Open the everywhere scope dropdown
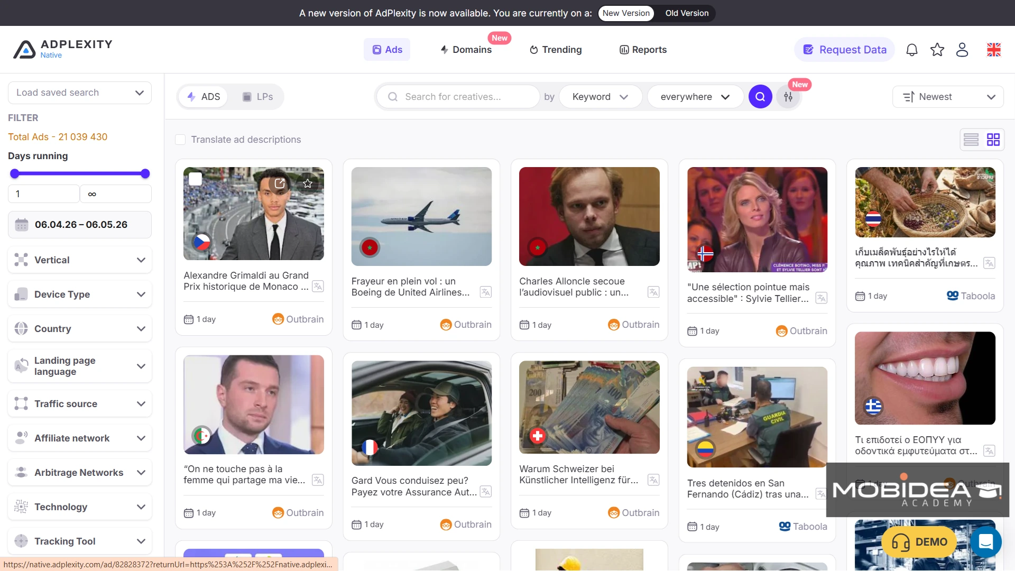Viewport: 1015px width, 571px height. [695, 97]
